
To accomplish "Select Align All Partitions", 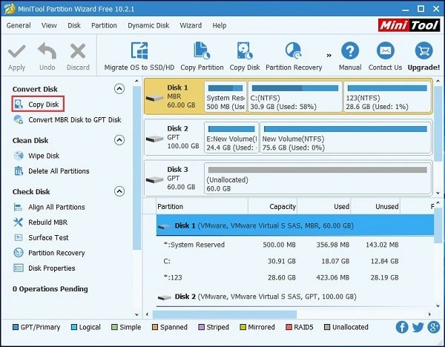I will 50,207.
